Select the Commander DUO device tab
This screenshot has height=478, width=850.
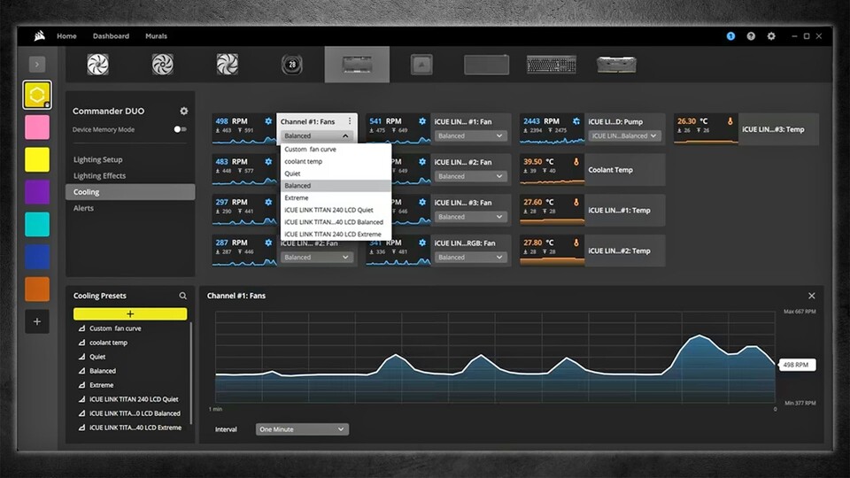357,65
